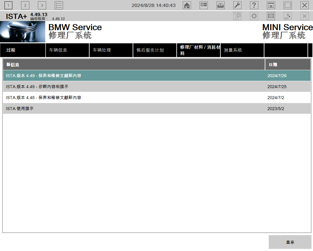Select the ISTA 使用提示 row
The height and width of the screenshot is (251, 313).
(x=157, y=109)
